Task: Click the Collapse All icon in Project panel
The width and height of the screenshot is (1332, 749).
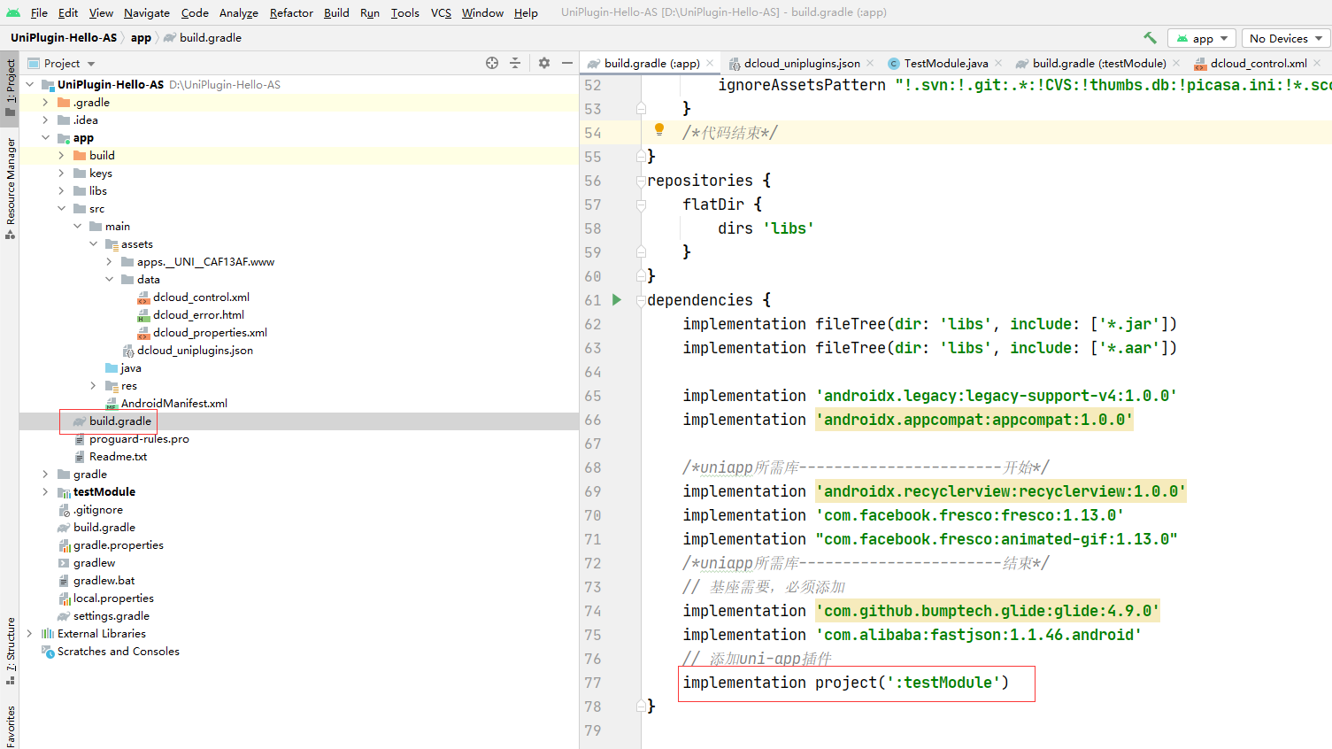Action: [x=515, y=63]
